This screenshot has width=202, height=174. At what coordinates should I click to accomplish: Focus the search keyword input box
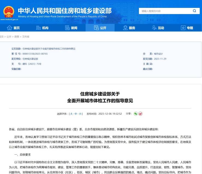164,11
